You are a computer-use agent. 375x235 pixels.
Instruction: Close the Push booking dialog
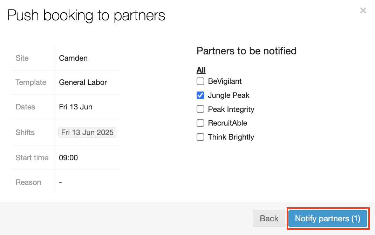click(x=363, y=11)
